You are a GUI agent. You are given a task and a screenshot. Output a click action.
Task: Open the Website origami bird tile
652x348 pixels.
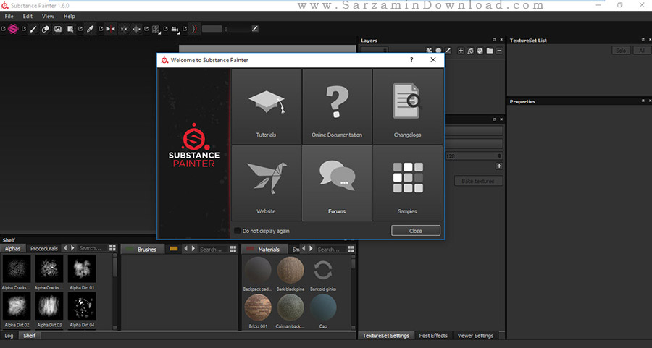266,183
